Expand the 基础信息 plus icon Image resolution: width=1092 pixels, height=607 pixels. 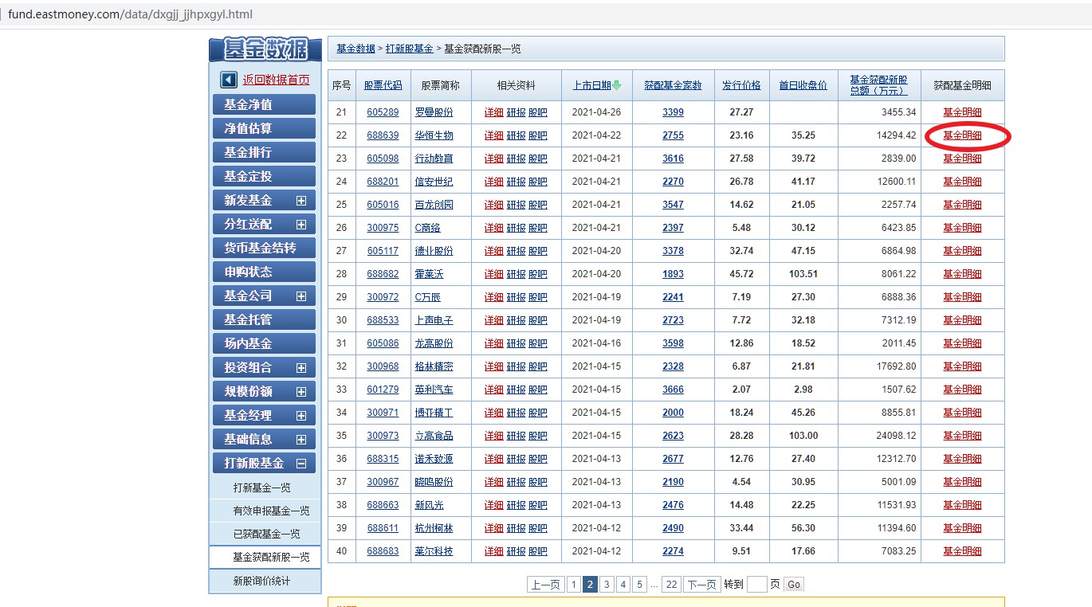click(301, 440)
